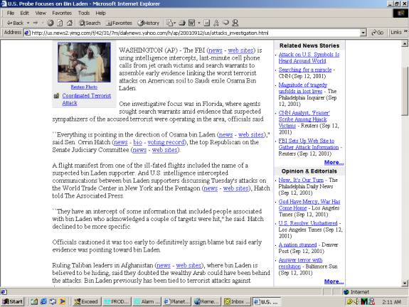Switch to the Planet taskbar window

(x=176, y=301)
